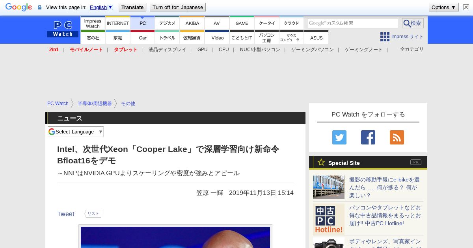Open the こどもとIT tab
The height and width of the screenshot is (248, 473).
pyautogui.click(x=242, y=37)
